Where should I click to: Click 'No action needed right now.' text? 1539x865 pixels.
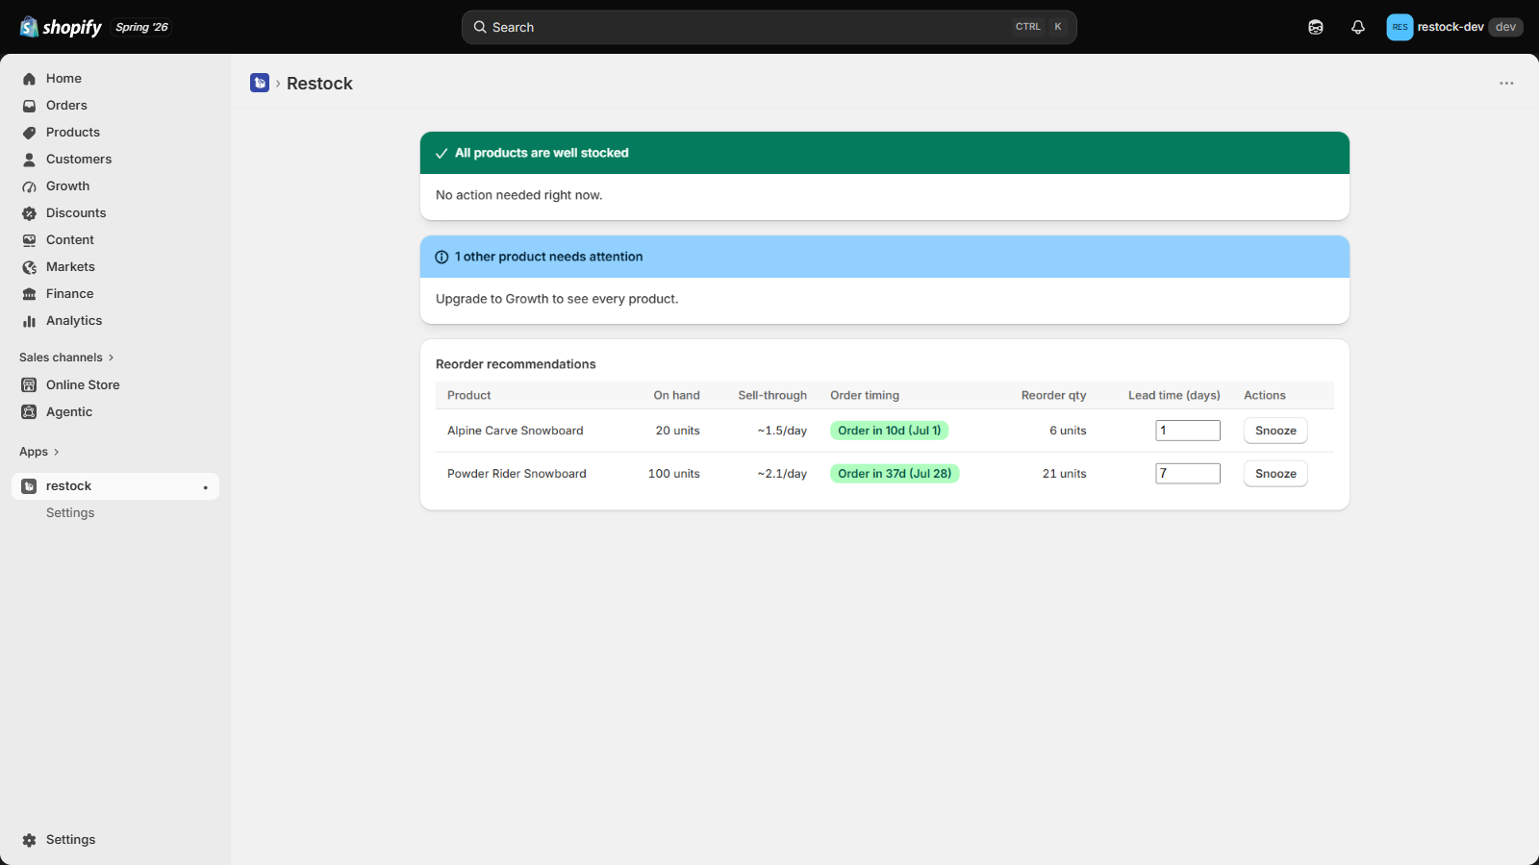point(519,195)
